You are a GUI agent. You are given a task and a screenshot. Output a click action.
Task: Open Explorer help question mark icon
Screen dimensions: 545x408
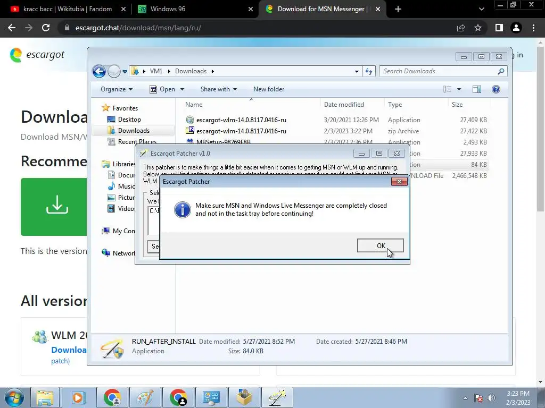tap(496, 89)
